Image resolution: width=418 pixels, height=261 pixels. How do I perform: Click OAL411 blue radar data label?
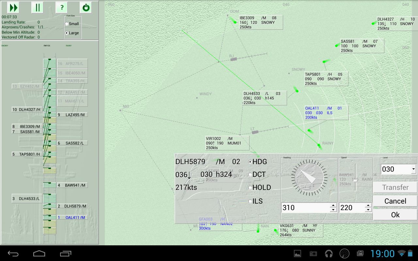pos(326,113)
